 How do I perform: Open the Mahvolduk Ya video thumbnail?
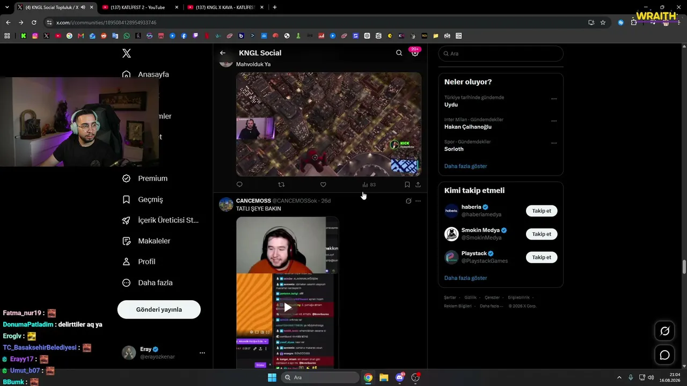pyautogui.click(x=328, y=124)
